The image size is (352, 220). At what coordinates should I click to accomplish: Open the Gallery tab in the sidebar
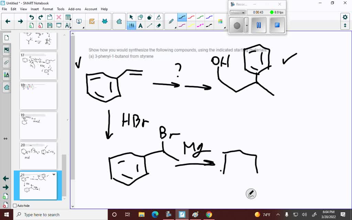click(x=6, y=49)
